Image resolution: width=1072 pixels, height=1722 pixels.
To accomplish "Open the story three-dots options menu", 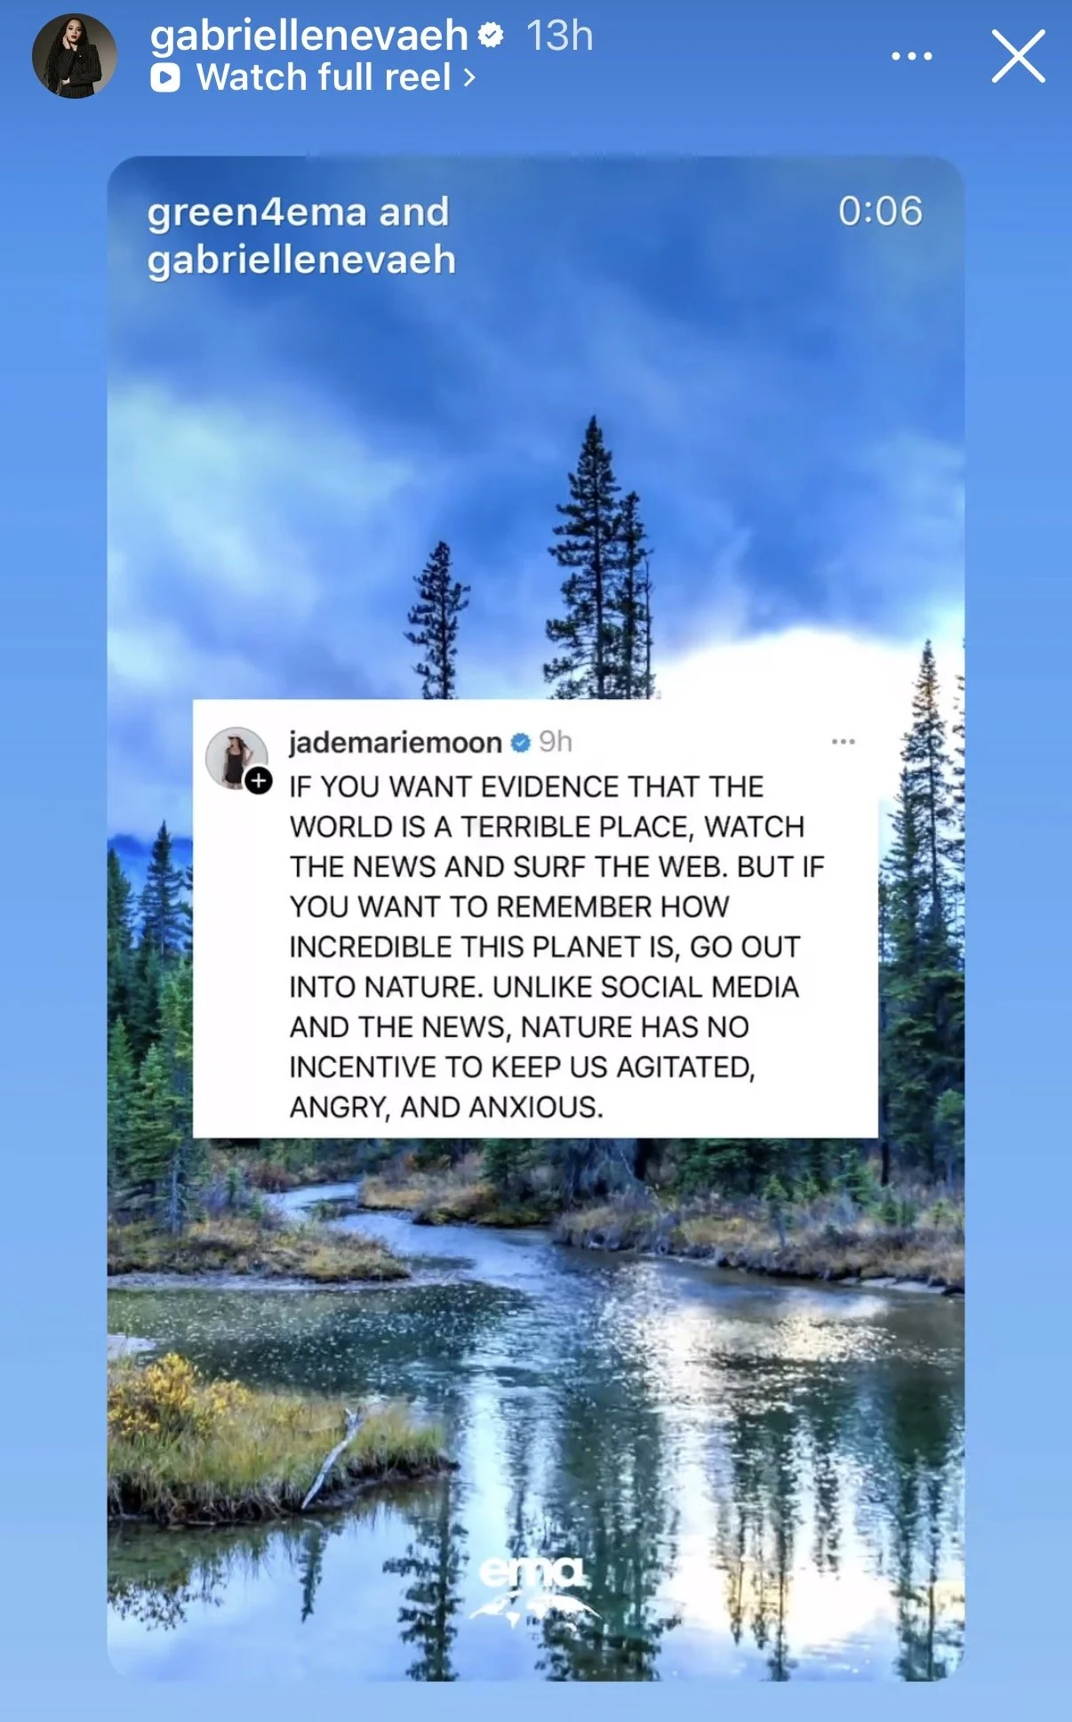I will (x=912, y=56).
